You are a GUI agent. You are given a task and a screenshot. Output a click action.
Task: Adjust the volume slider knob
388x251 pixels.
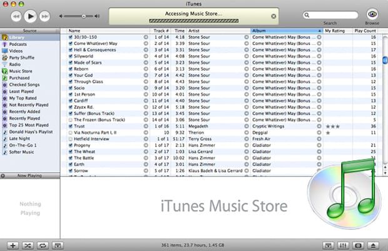pyautogui.click(x=84, y=16)
